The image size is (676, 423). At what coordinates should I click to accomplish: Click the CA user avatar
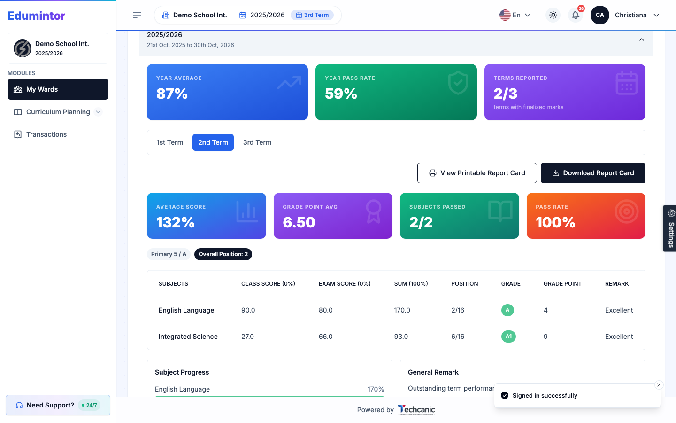(x=600, y=15)
